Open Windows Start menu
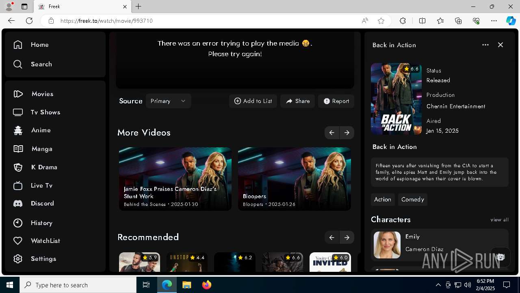The image size is (520, 293). (10, 285)
